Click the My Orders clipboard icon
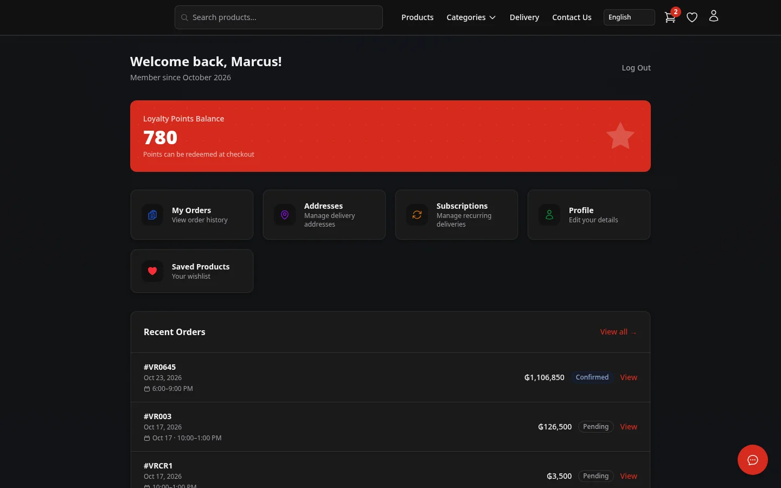 (x=152, y=215)
